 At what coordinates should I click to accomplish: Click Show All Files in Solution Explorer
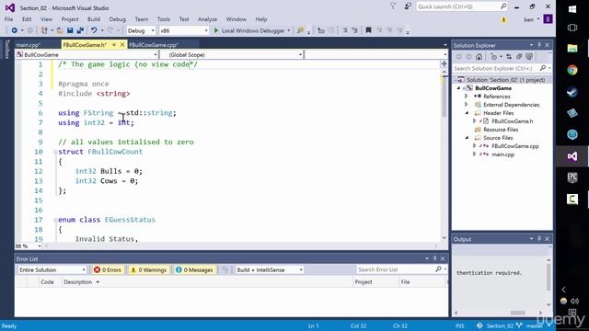(x=529, y=57)
